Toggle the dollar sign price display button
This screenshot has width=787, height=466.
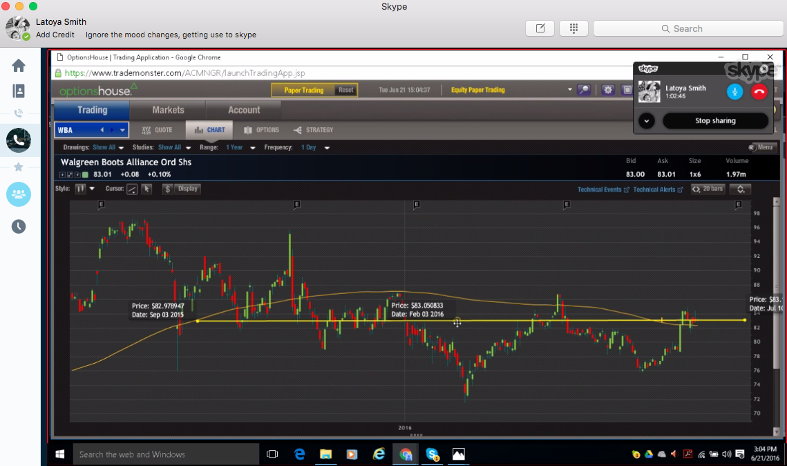pyautogui.click(x=167, y=189)
